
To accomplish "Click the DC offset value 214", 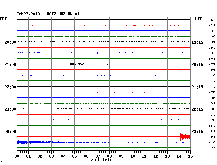I will pyautogui.click(x=213, y=148).
